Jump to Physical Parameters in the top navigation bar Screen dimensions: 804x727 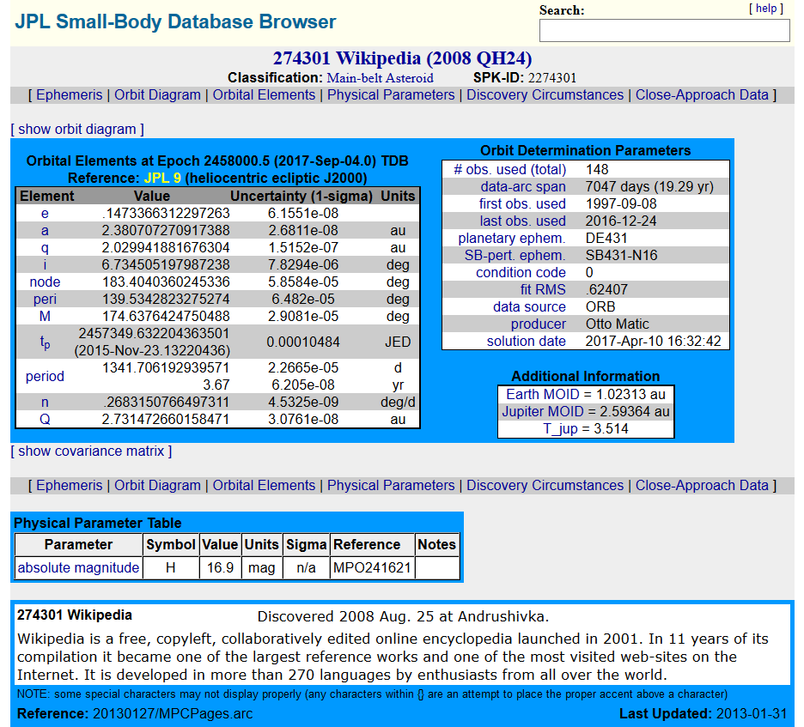coord(391,94)
